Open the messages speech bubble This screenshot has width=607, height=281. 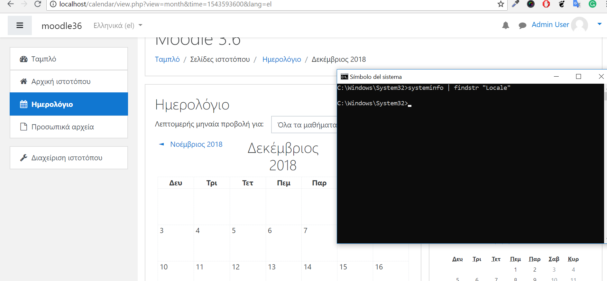point(522,25)
